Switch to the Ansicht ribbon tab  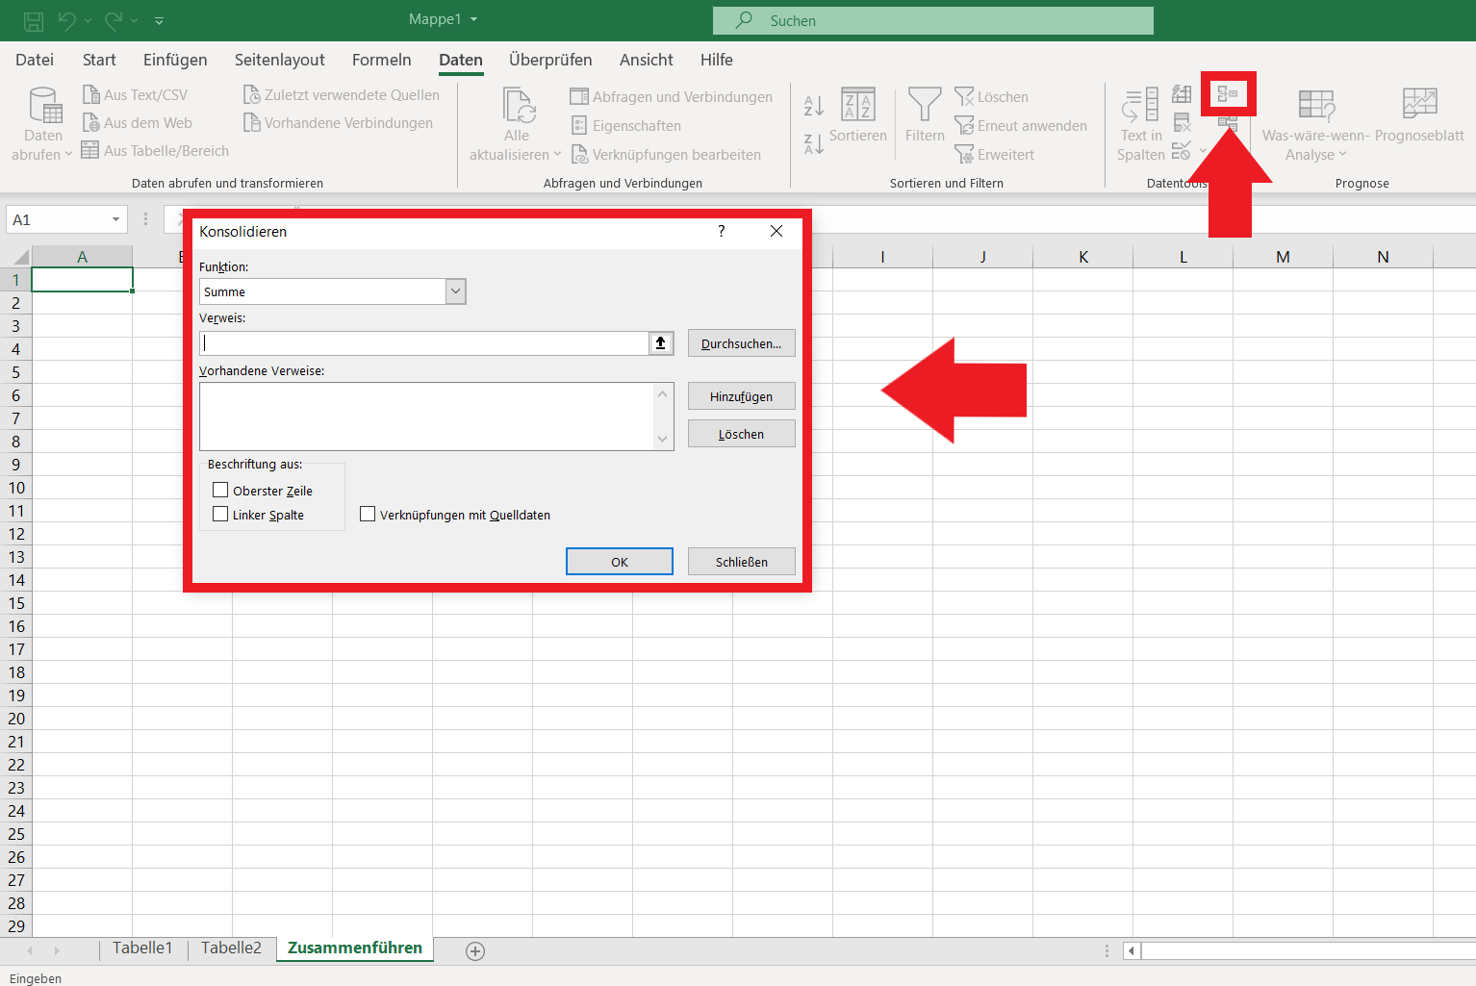tap(647, 60)
